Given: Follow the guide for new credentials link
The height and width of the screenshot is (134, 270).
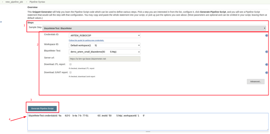Looking at the screenshot, I should pos(86,40).
